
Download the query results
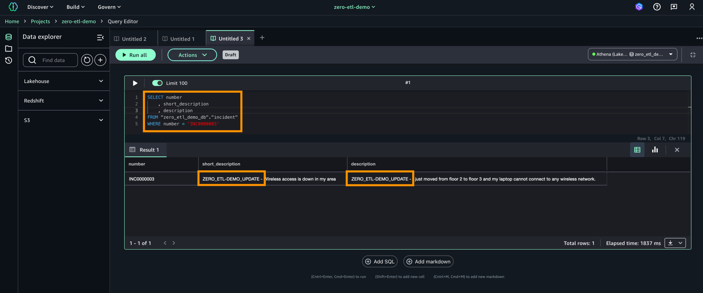point(671,243)
